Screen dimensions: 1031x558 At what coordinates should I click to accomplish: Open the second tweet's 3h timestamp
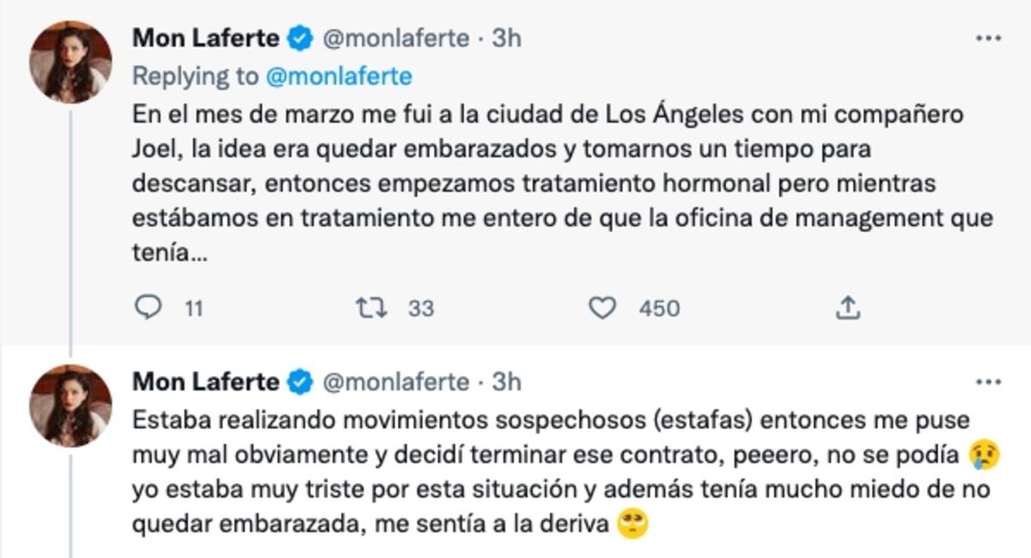(506, 382)
